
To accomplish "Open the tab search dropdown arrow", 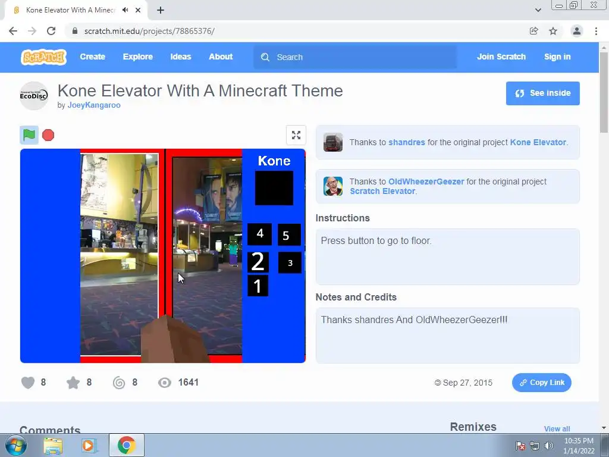I will tap(538, 10).
